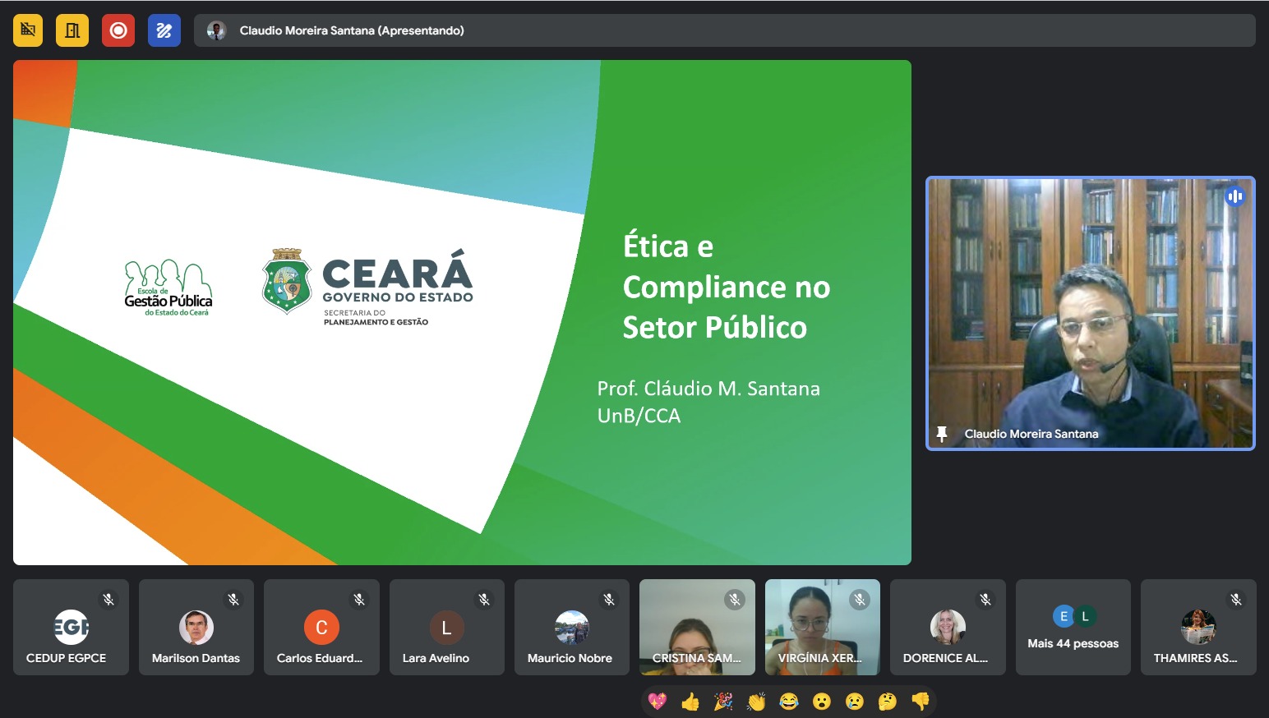Image resolution: width=1269 pixels, height=718 pixels.
Task: Click muted mic icon on CEDUP EGPCE tile
Action: click(108, 600)
